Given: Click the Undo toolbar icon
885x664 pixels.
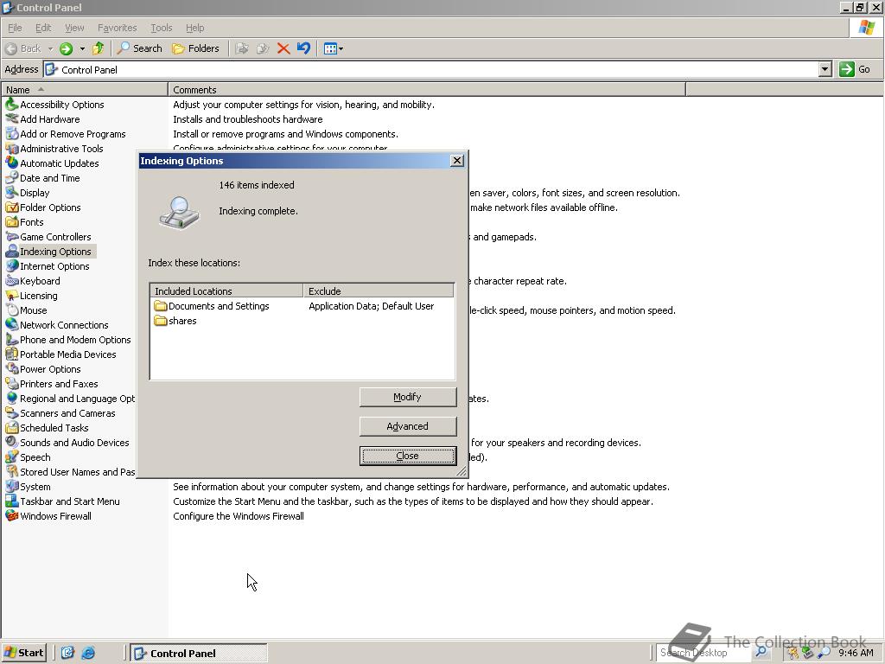Looking at the screenshot, I should point(303,48).
